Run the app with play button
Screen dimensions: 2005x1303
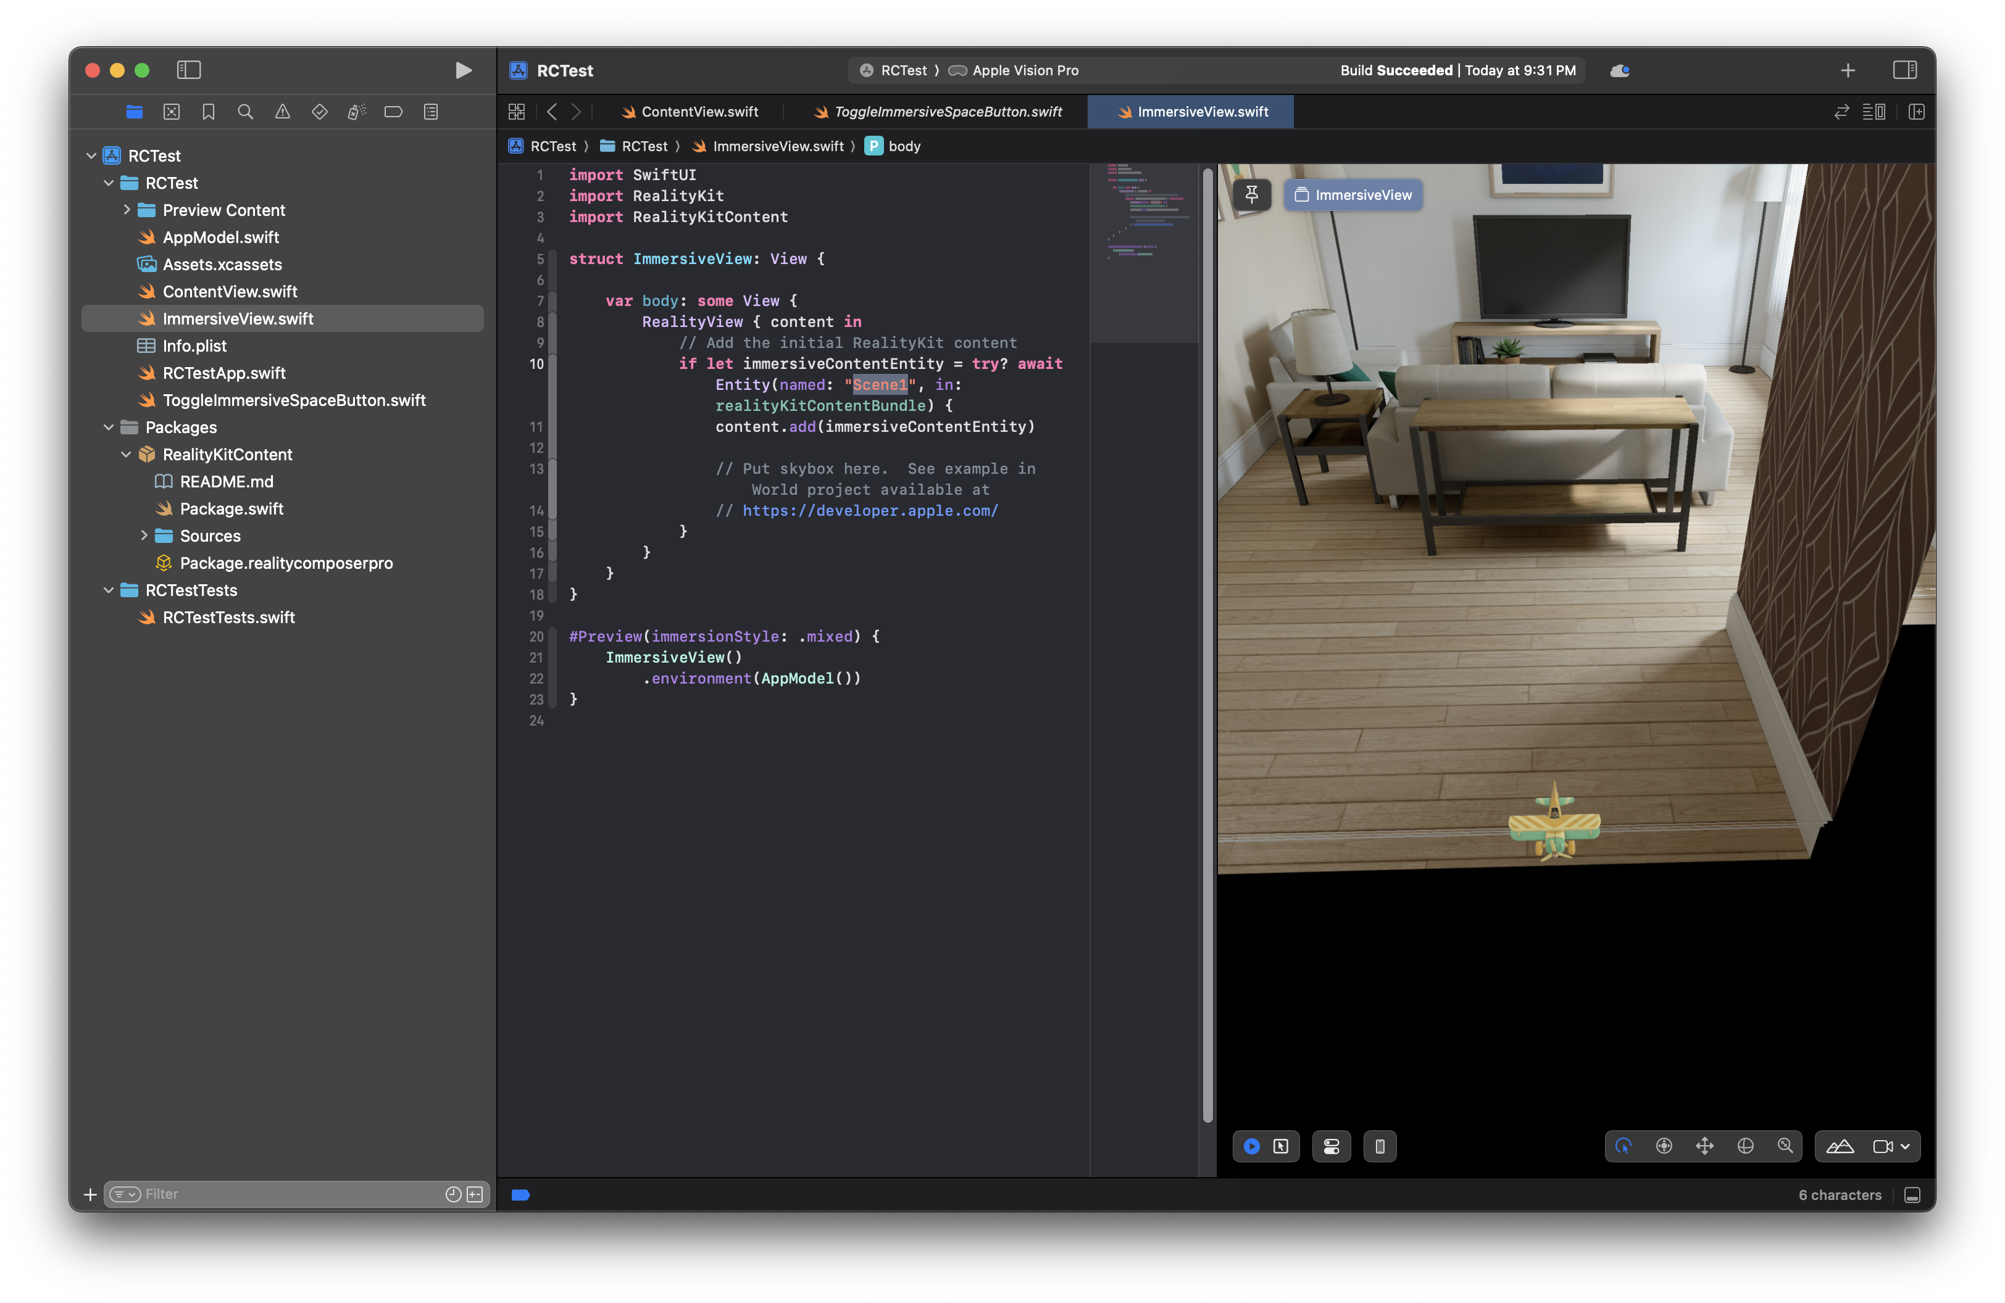(x=462, y=71)
